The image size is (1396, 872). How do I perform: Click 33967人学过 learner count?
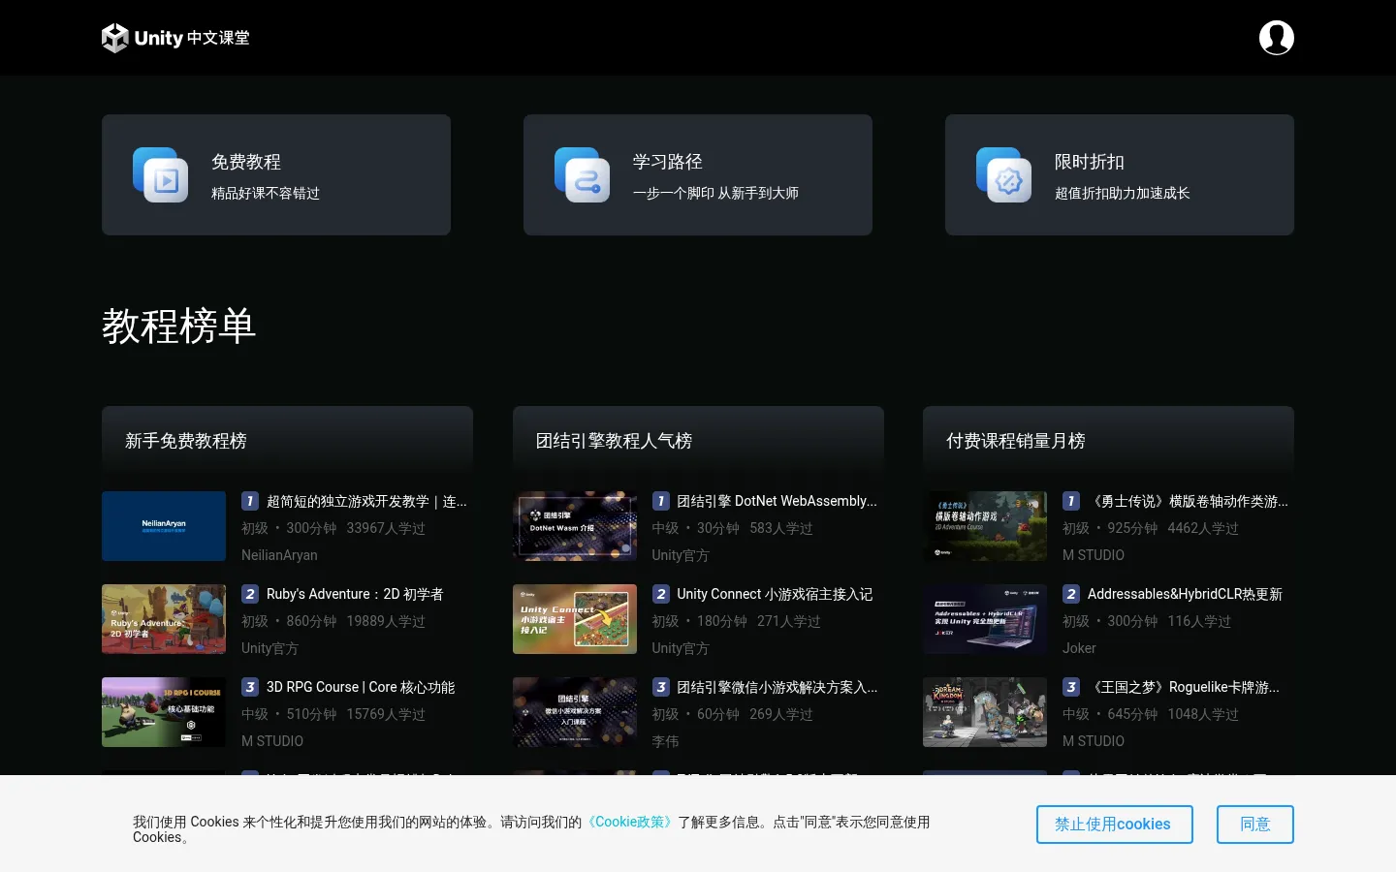pos(386,528)
